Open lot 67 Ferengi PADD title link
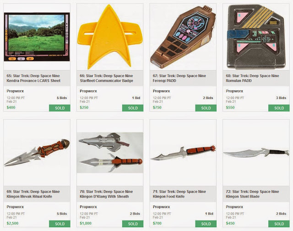Screen dimensions: 293x231 (179, 78)
